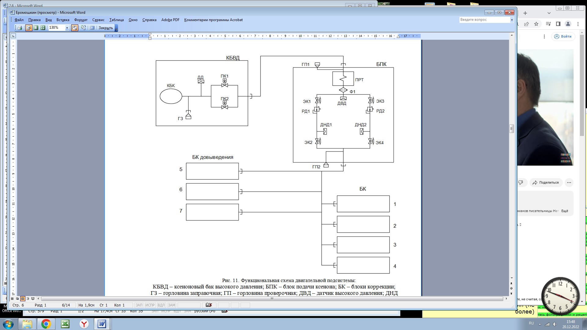Open the Таблица menu

click(116, 20)
